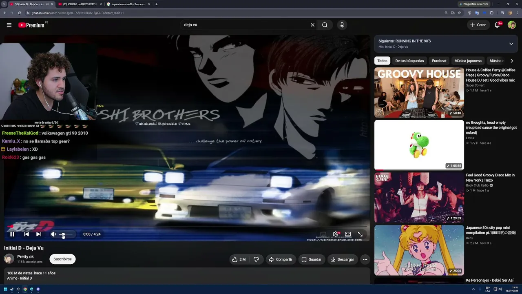Download the video with Descargar

343,259
